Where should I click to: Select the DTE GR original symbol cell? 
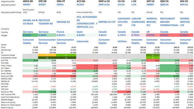pos(42,1)
